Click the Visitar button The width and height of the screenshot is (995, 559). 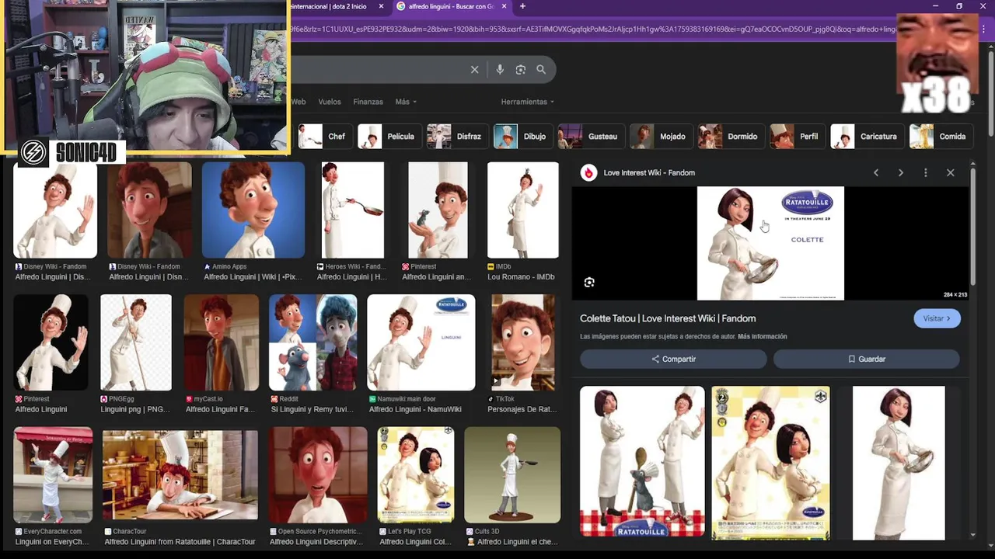click(x=937, y=318)
